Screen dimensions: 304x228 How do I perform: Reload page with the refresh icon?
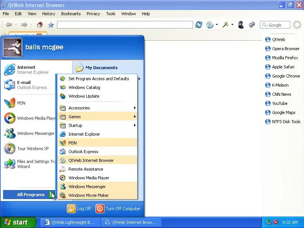coord(199,25)
